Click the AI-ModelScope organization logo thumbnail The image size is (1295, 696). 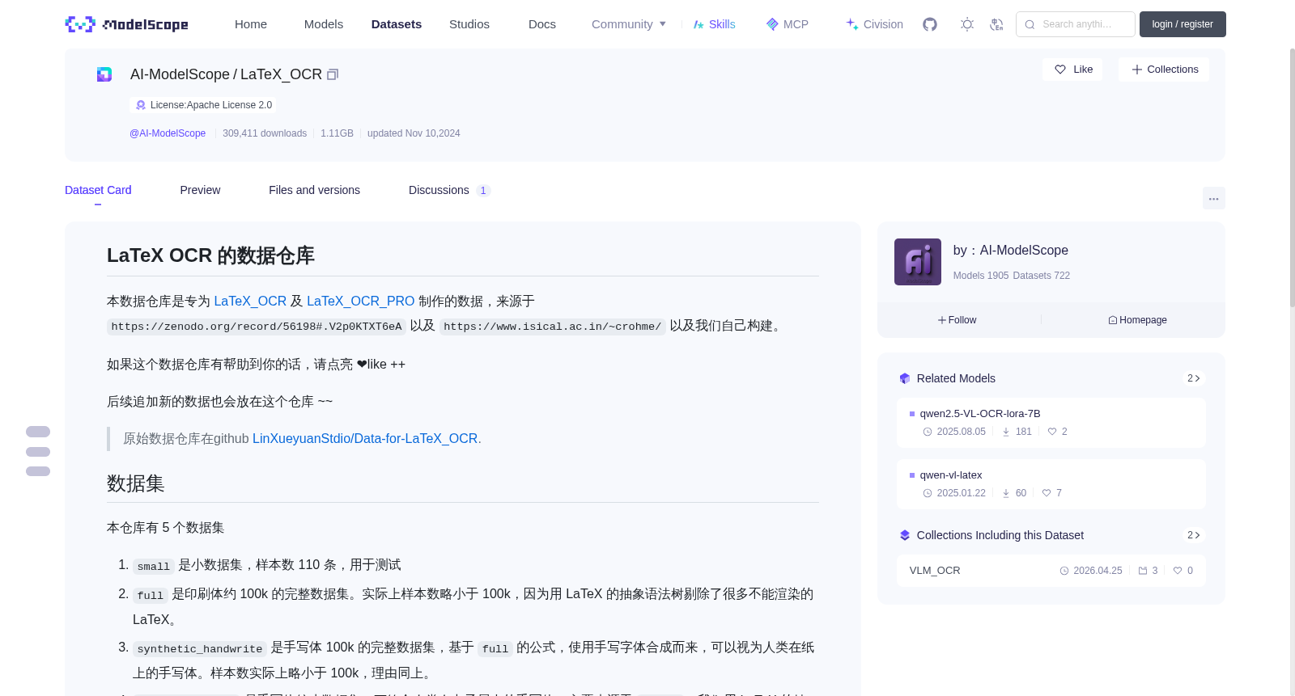point(918,262)
